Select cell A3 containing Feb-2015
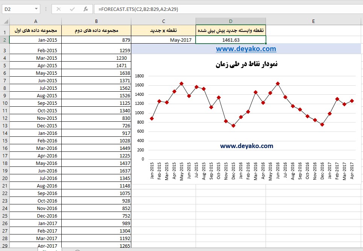Image resolution: width=363 pixels, height=251 pixels. click(36, 49)
